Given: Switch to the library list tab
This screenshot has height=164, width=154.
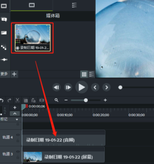Looking at the screenshot, I should coord(74,5).
